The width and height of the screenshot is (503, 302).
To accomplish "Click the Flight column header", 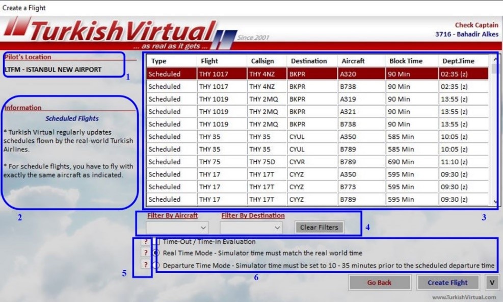I will click(x=222, y=61).
